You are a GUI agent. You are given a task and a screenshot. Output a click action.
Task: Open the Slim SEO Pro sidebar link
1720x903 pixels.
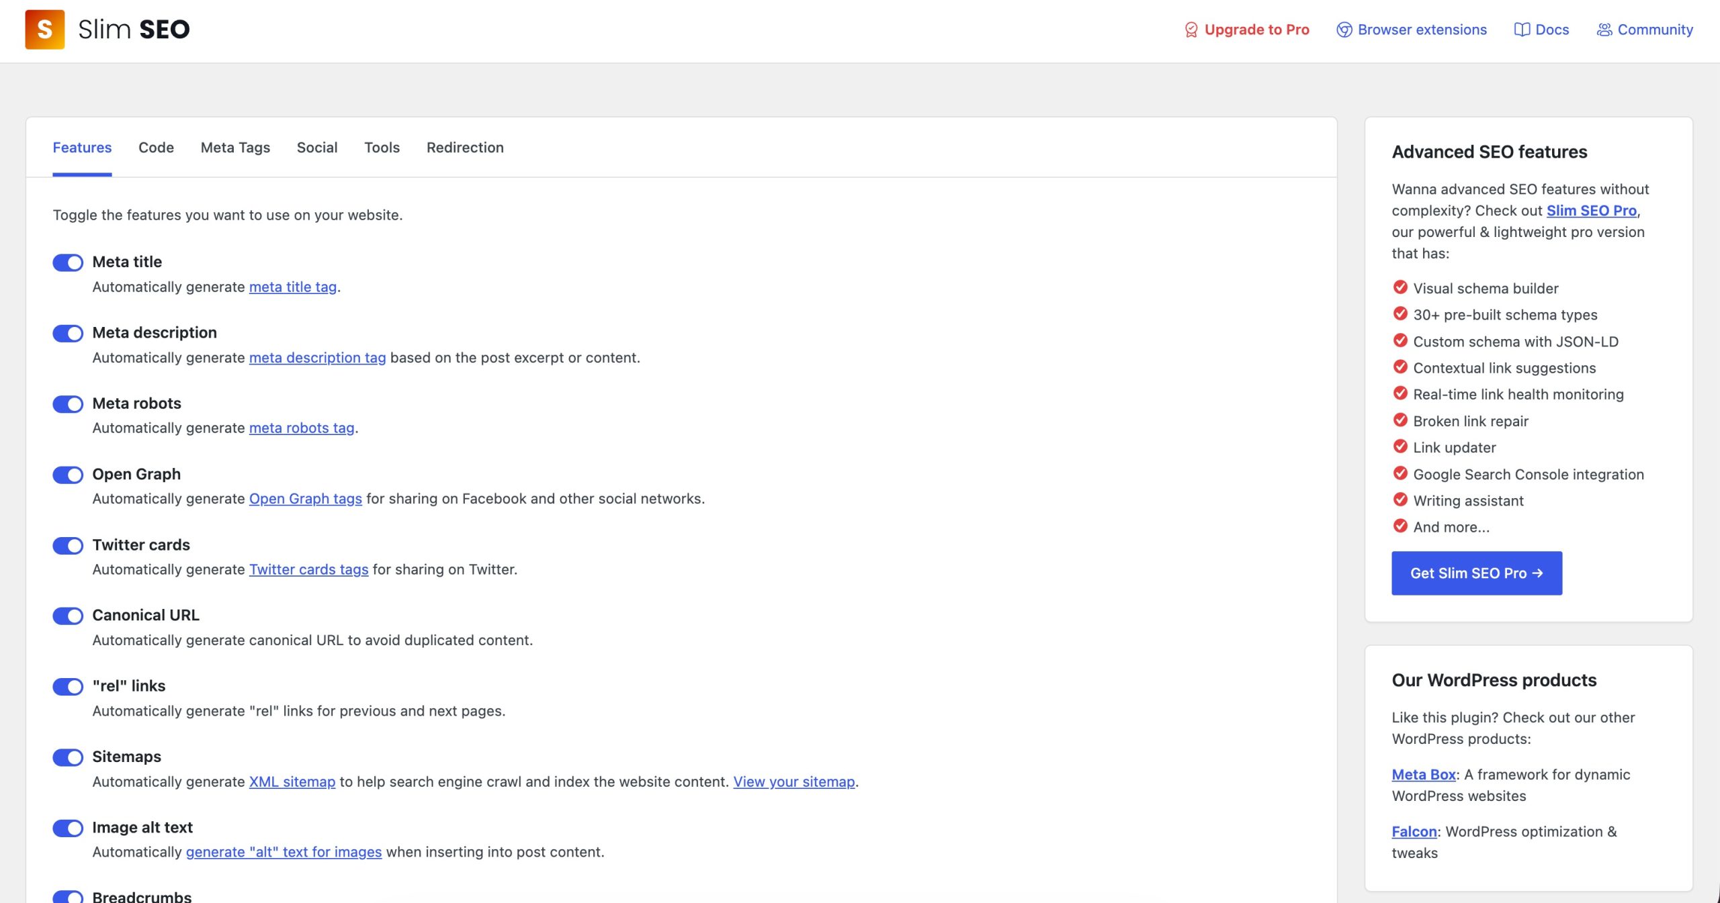click(1591, 210)
